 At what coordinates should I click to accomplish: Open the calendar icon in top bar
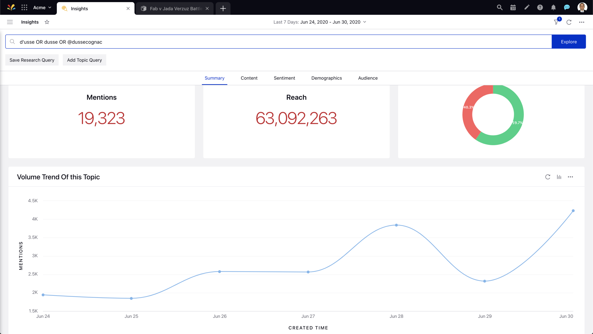point(513,8)
